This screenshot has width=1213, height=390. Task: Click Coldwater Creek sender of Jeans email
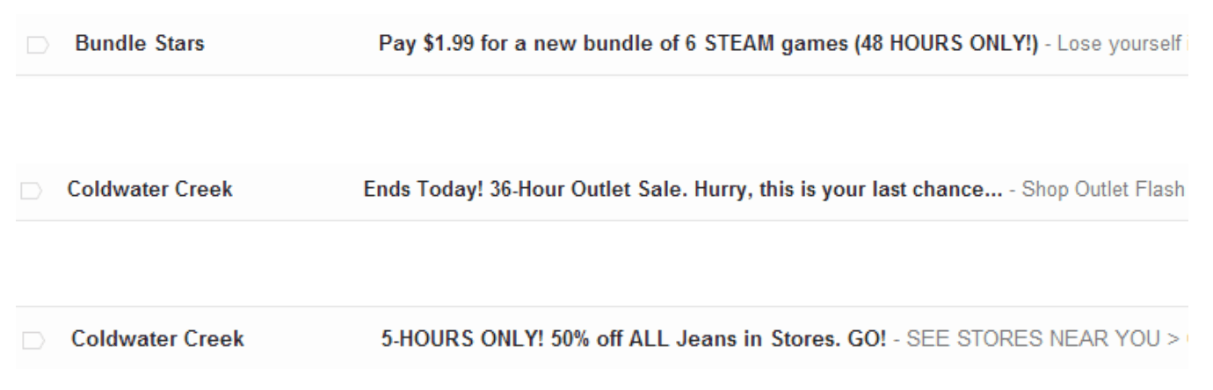(x=157, y=338)
